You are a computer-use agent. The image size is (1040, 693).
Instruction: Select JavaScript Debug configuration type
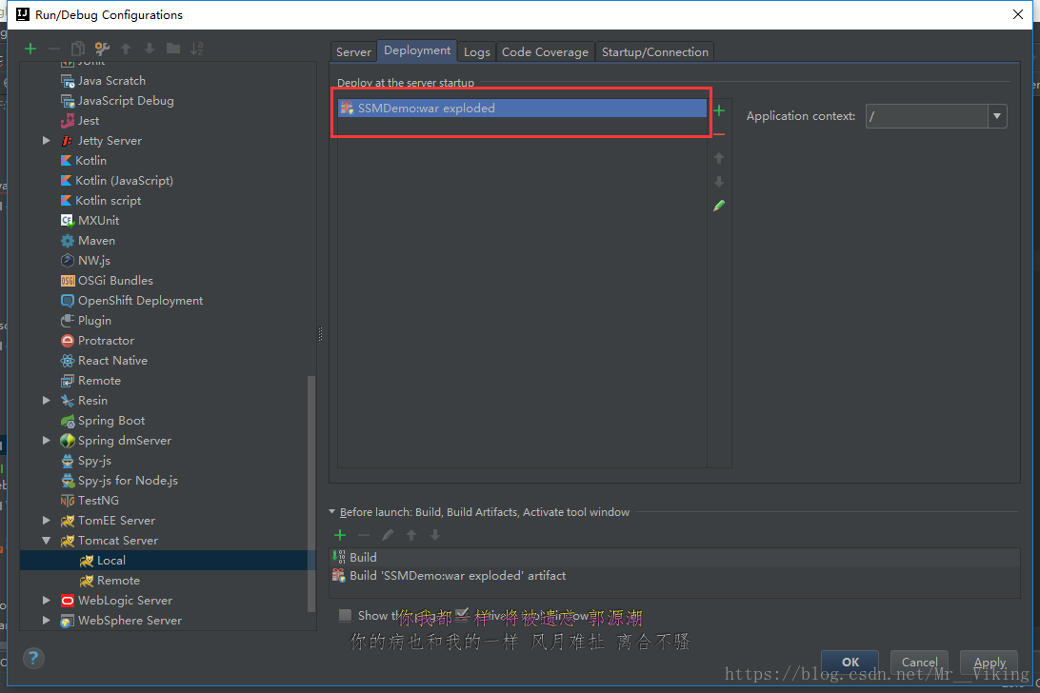point(117,101)
